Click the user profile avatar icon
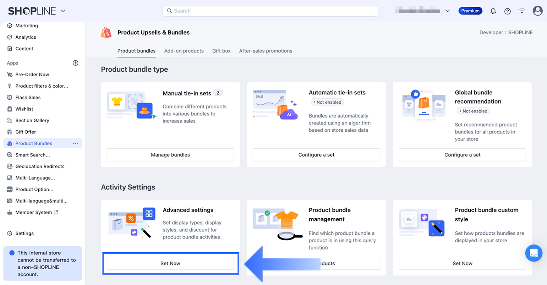Viewport: 547px width, 285px height. [x=537, y=11]
